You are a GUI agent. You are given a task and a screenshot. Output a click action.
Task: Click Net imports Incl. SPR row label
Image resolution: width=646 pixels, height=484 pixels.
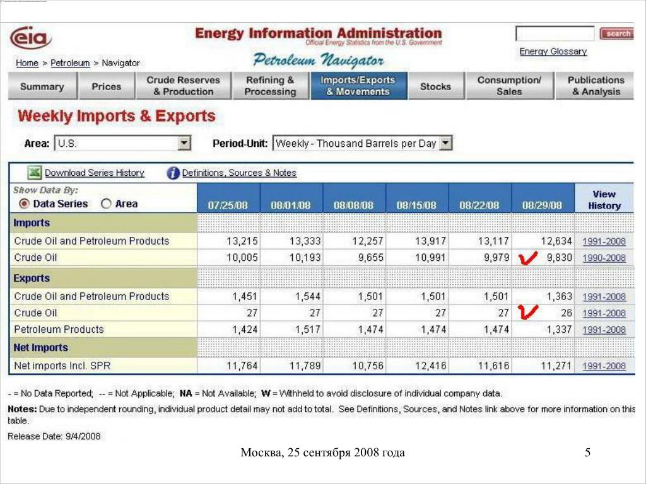click(62, 366)
